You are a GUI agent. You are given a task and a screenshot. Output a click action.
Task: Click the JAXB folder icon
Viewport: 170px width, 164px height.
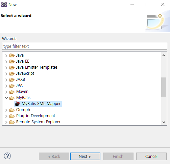pyautogui.click(x=12, y=79)
